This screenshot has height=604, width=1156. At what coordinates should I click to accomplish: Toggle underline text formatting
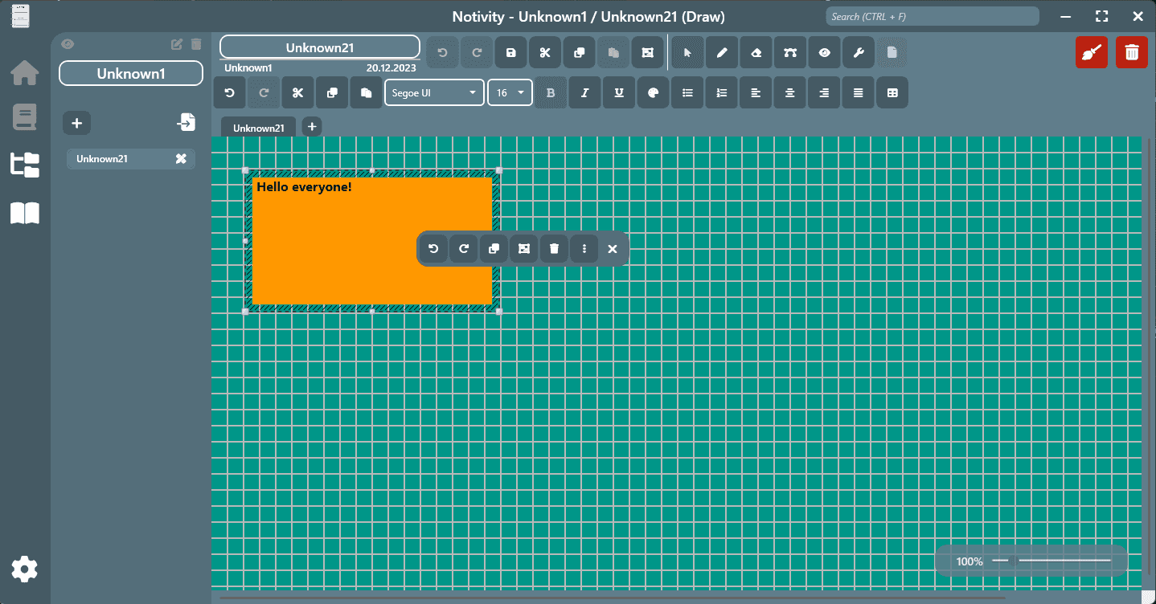click(619, 93)
